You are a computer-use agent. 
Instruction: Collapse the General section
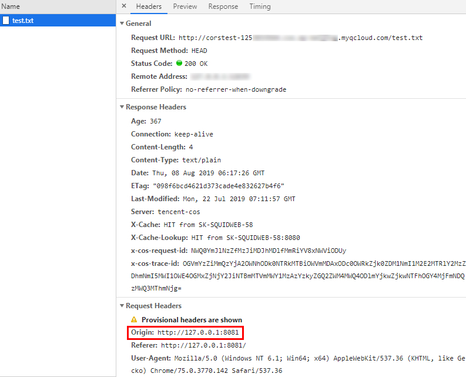tap(122, 23)
